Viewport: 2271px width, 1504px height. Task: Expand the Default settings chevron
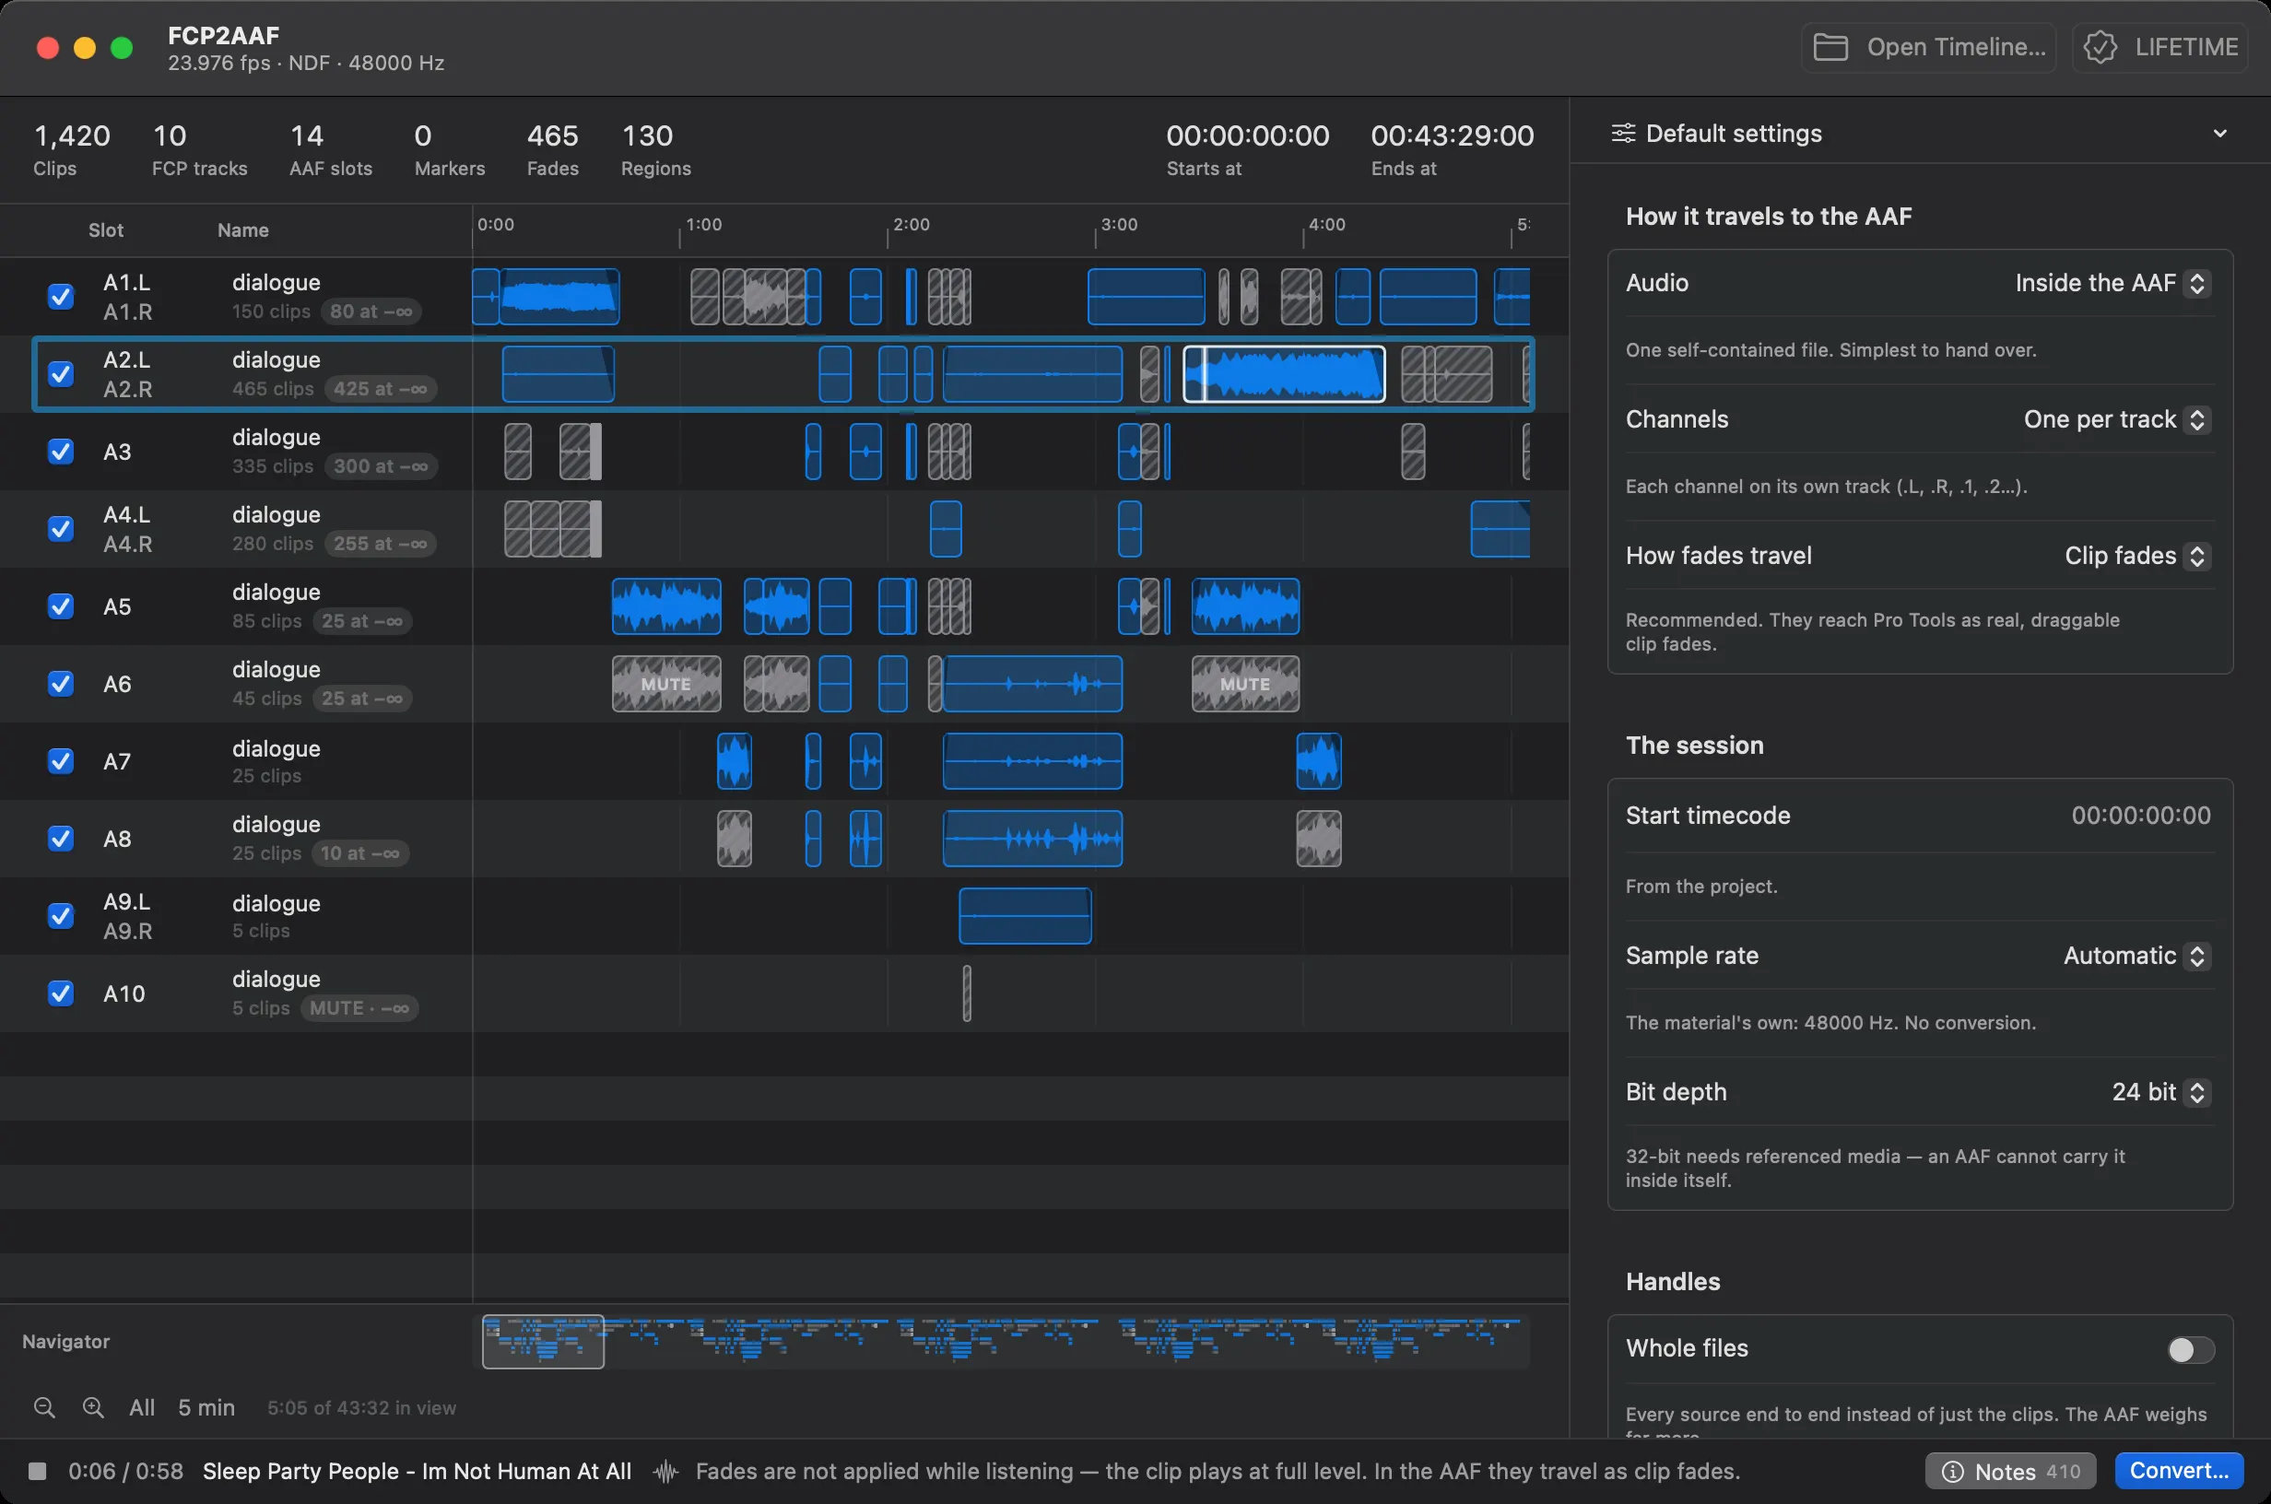click(x=2219, y=134)
